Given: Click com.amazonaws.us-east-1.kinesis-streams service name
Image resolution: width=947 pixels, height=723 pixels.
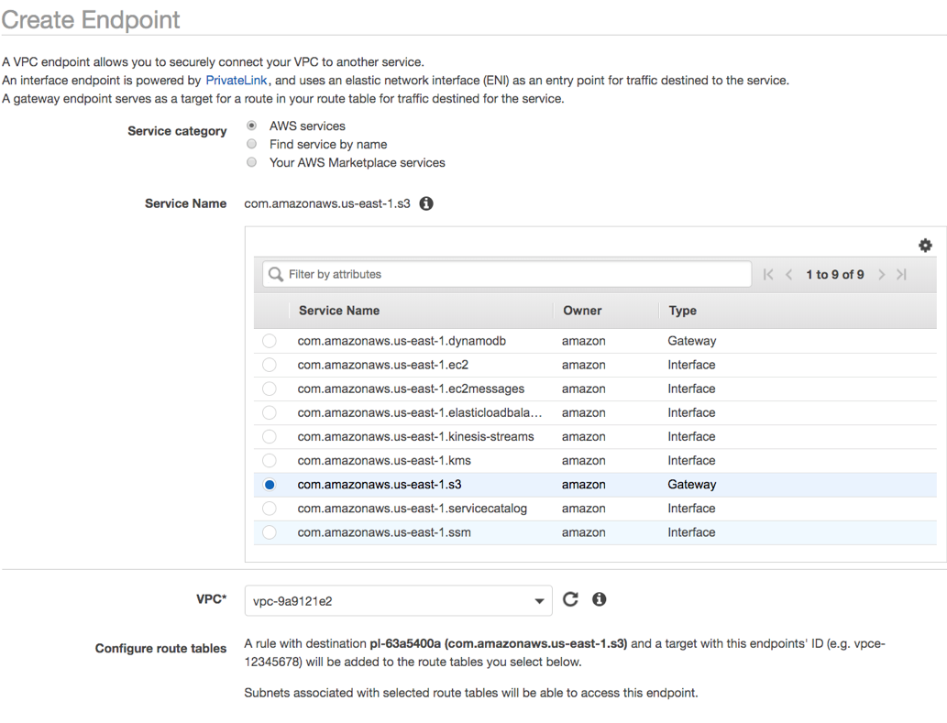Looking at the screenshot, I should (415, 436).
